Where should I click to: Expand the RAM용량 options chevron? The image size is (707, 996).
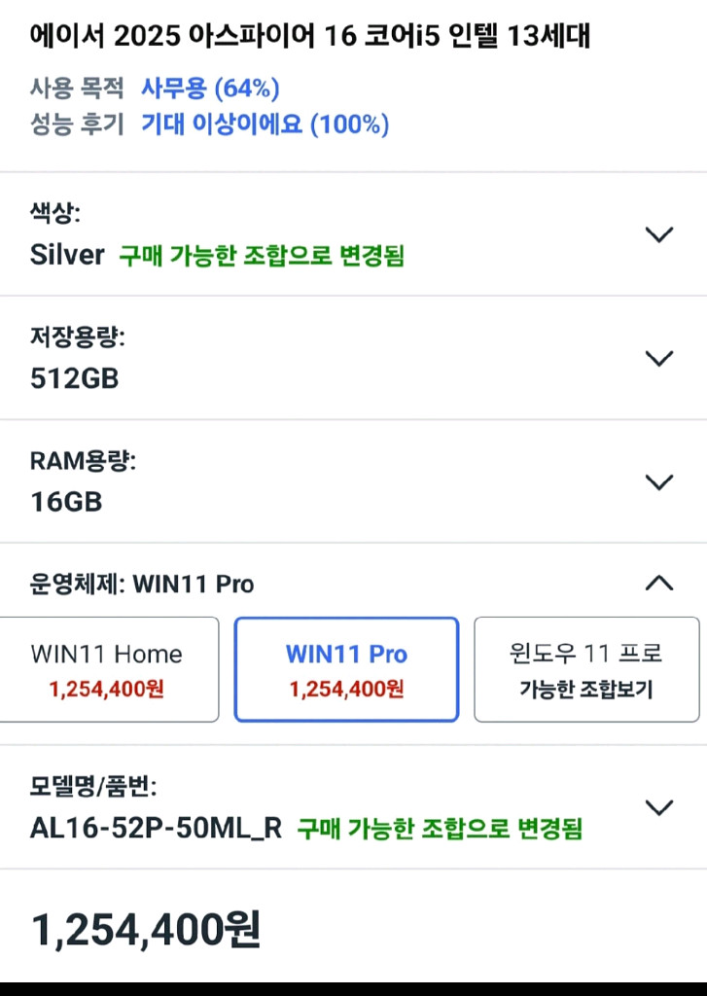(659, 481)
